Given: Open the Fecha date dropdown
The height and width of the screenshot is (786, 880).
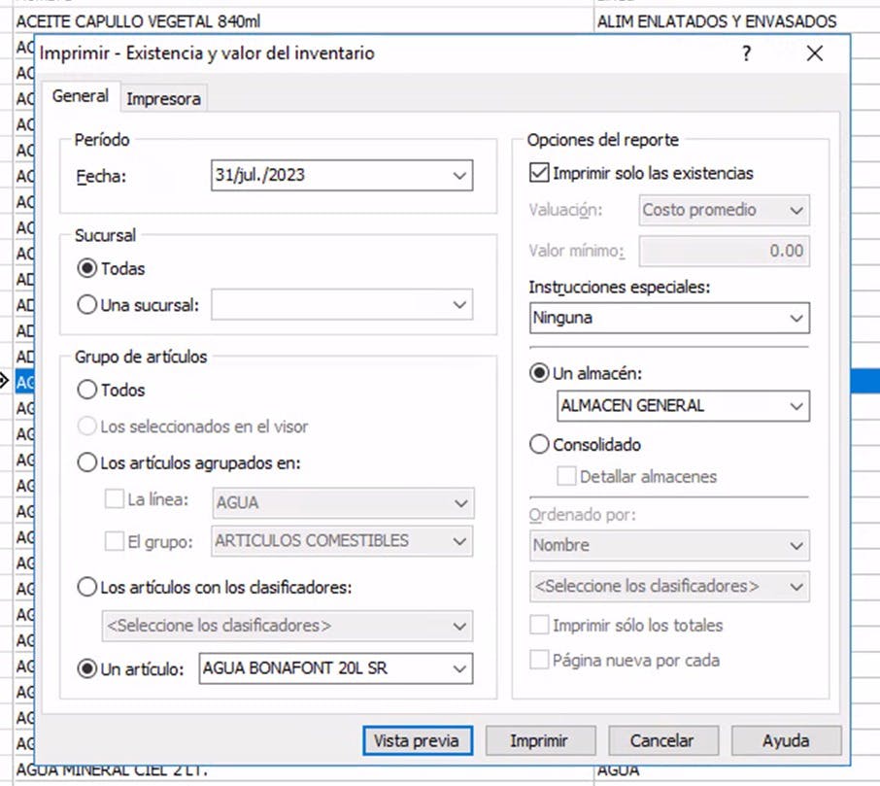Looking at the screenshot, I should [x=458, y=176].
